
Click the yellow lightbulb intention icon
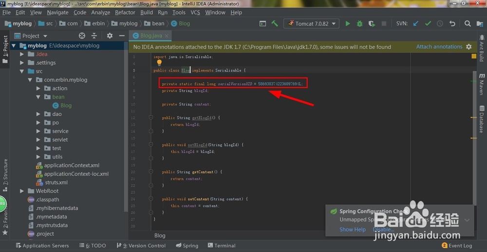159,63
